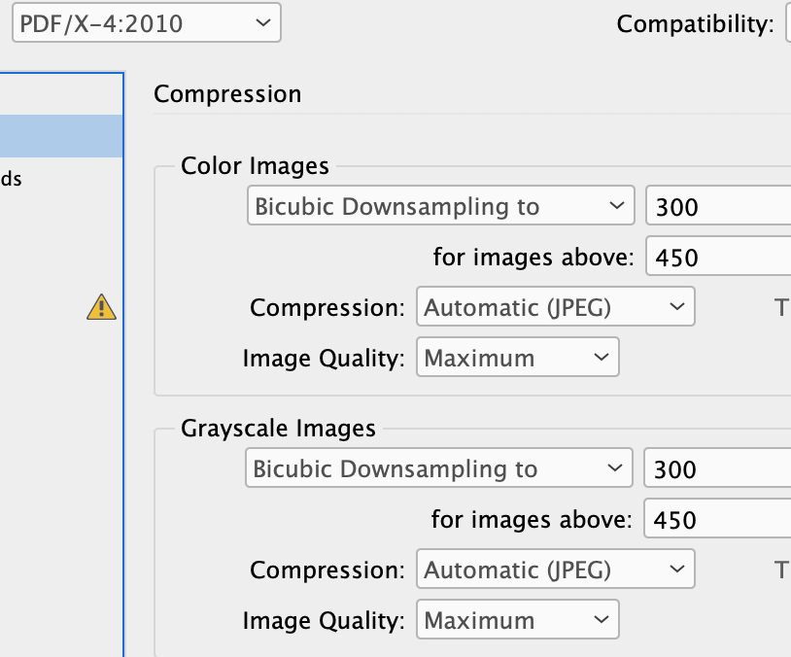Click Color Images 'for images above' 450 field

coord(718,256)
